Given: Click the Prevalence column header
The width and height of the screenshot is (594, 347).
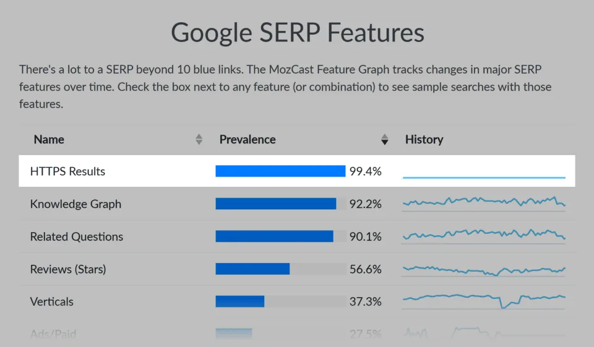Looking at the screenshot, I should click(247, 140).
